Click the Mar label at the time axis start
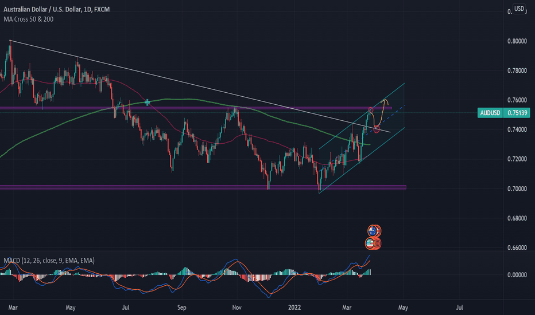 pyautogui.click(x=13, y=308)
